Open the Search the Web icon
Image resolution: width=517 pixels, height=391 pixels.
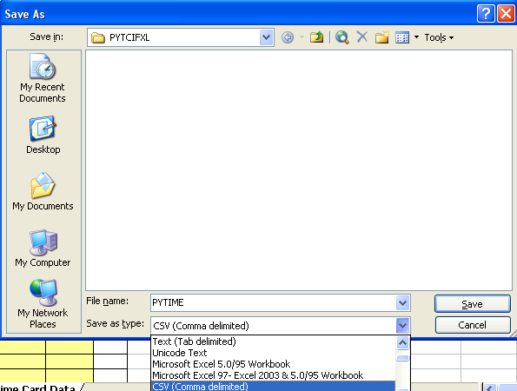pyautogui.click(x=342, y=37)
